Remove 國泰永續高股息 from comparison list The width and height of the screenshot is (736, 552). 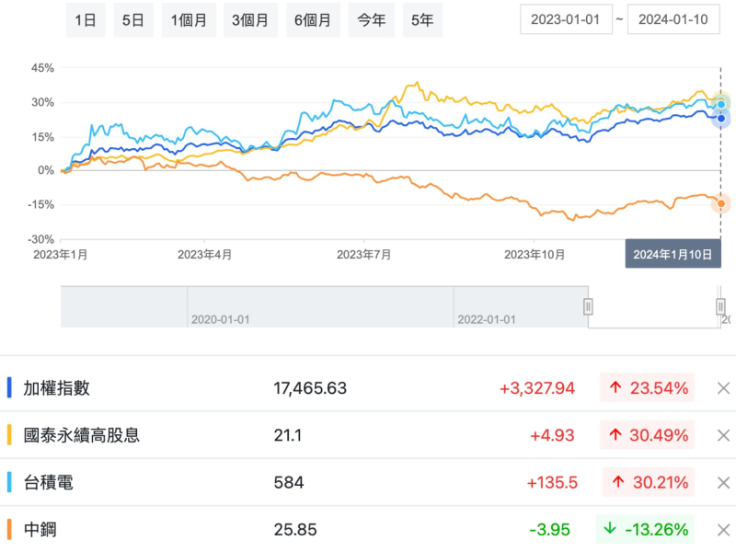724,435
